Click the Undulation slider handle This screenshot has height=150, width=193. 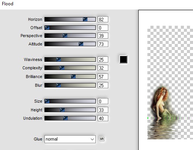pyautogui.click(x=65, y=118)
